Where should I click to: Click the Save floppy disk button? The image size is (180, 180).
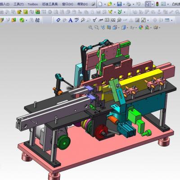(x=119, y=4)
